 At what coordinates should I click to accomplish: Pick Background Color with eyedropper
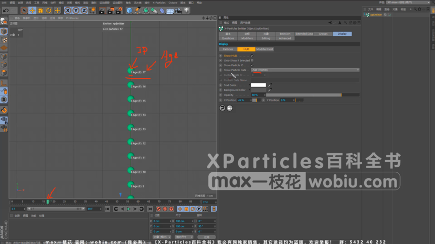(270, 90)
